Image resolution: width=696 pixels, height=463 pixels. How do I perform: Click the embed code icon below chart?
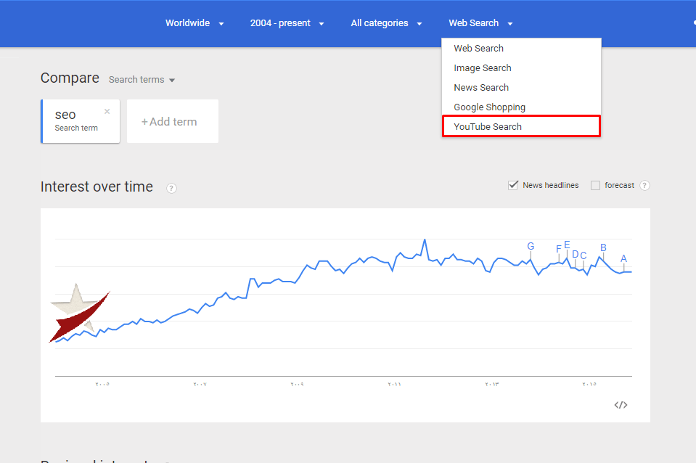point(621,405)
